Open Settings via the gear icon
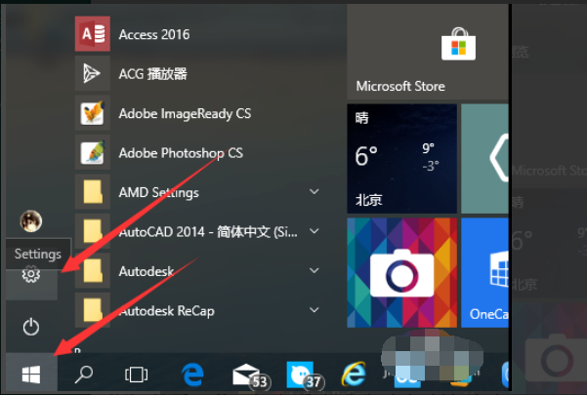 (x=31, y=275)
